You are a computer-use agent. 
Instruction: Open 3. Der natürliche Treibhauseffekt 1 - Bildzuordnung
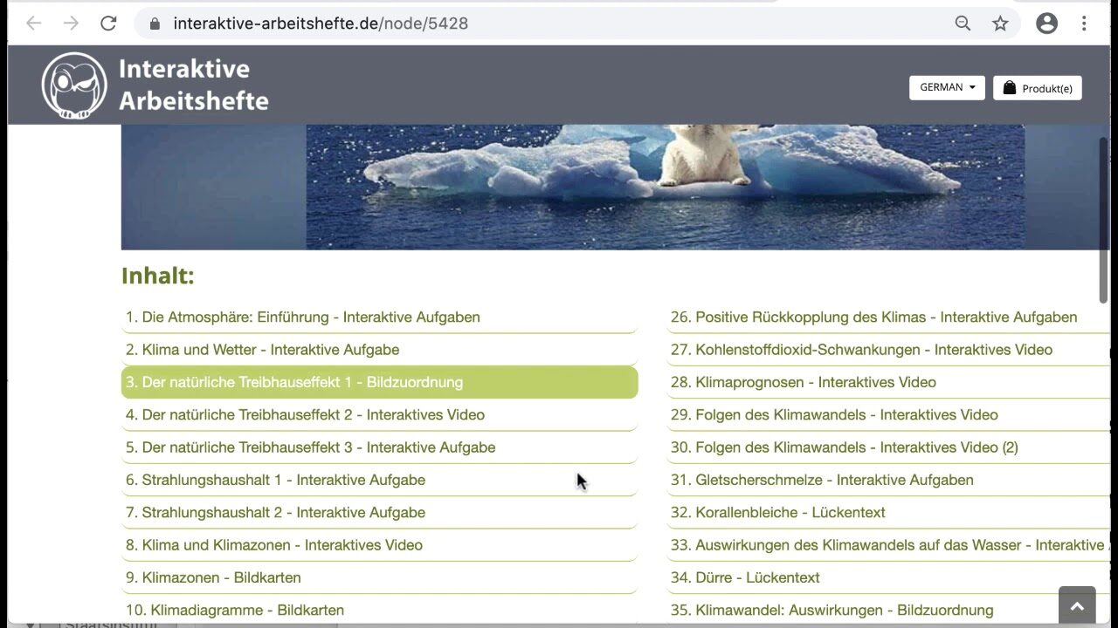(379, 382)
